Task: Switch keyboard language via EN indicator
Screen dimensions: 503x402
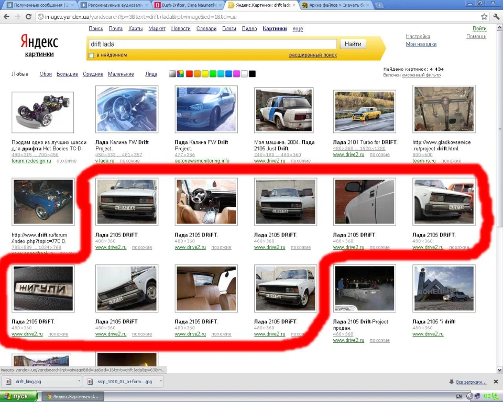Action: point(459,397)
